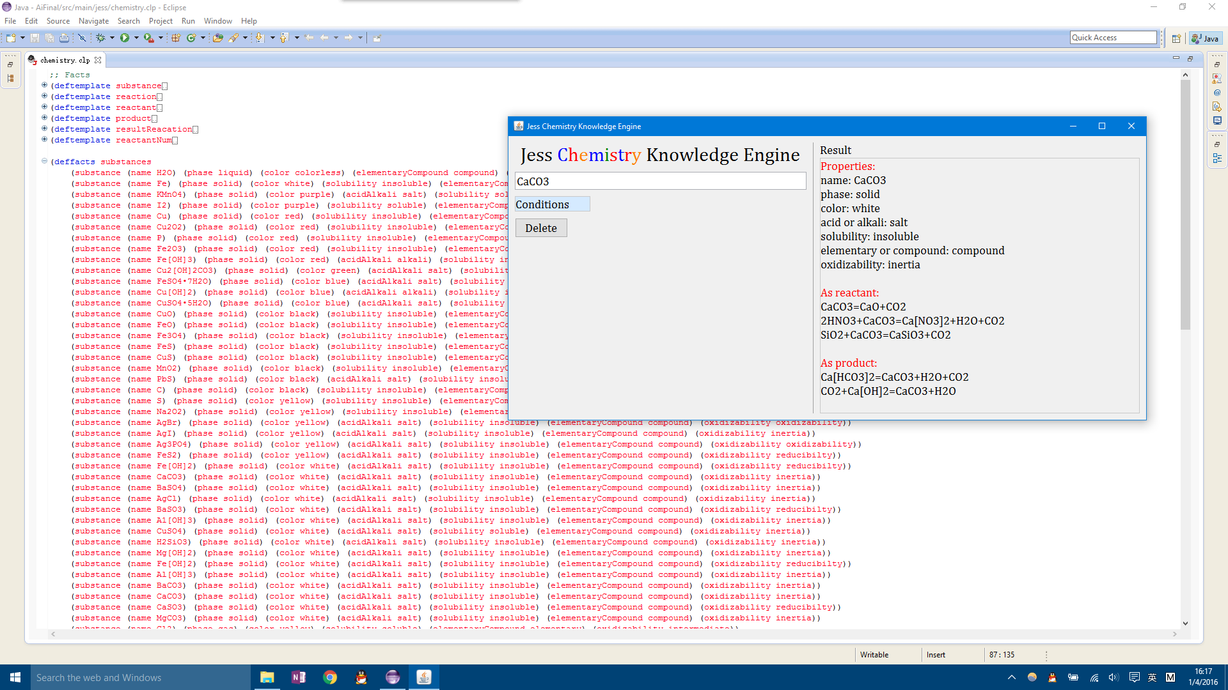The height and width of the screenshot is (690, 1228).
Task: Click the New Java Class icon
Action: point(191,38)
